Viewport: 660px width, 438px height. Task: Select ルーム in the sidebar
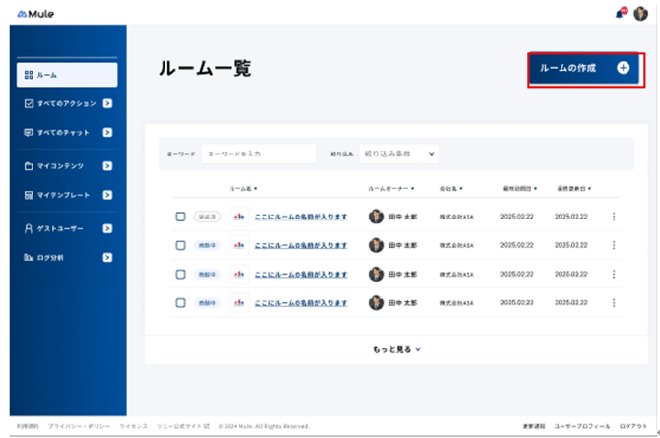pos(67,75)
